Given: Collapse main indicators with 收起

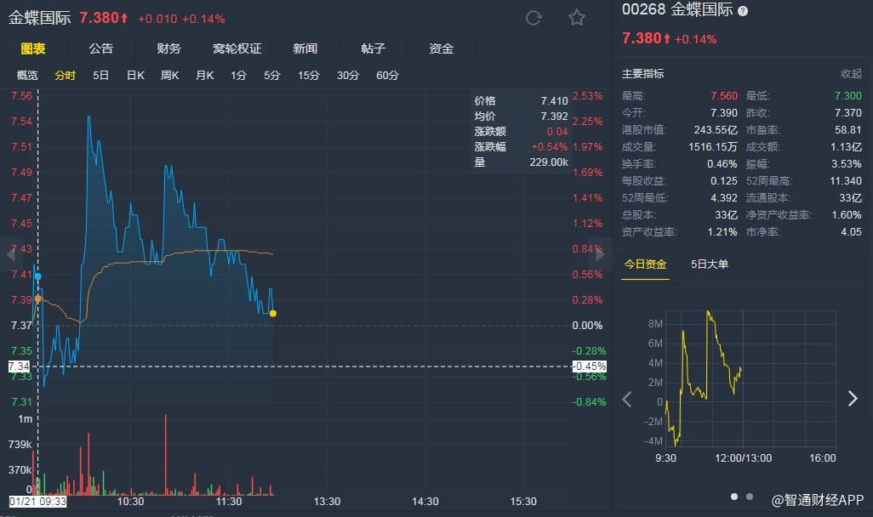Looking at the screenshot, I should click(851, 74).
